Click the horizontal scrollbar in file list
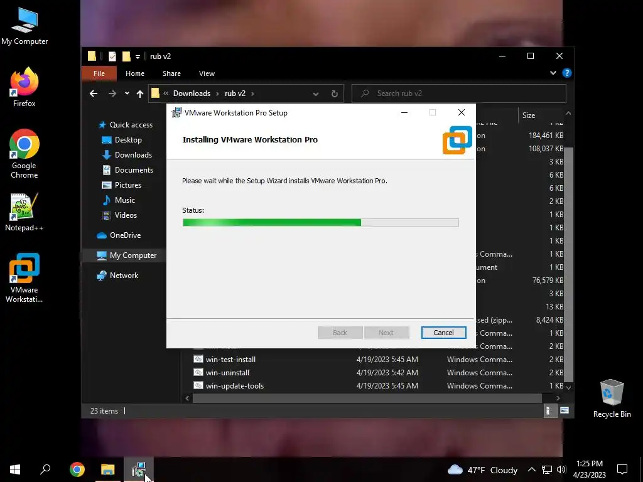 click(367, 398)
